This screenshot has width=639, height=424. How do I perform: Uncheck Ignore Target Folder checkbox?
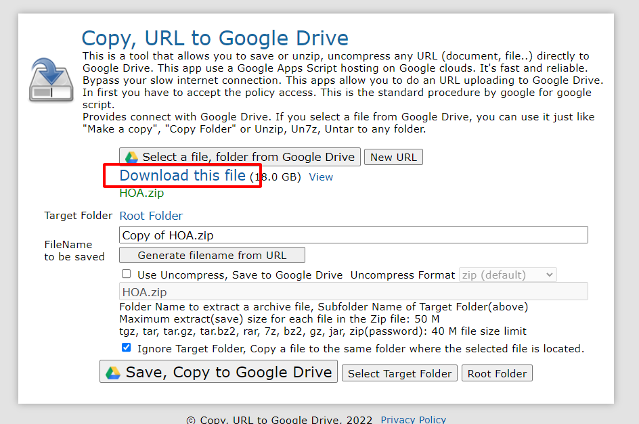point(127,348)
